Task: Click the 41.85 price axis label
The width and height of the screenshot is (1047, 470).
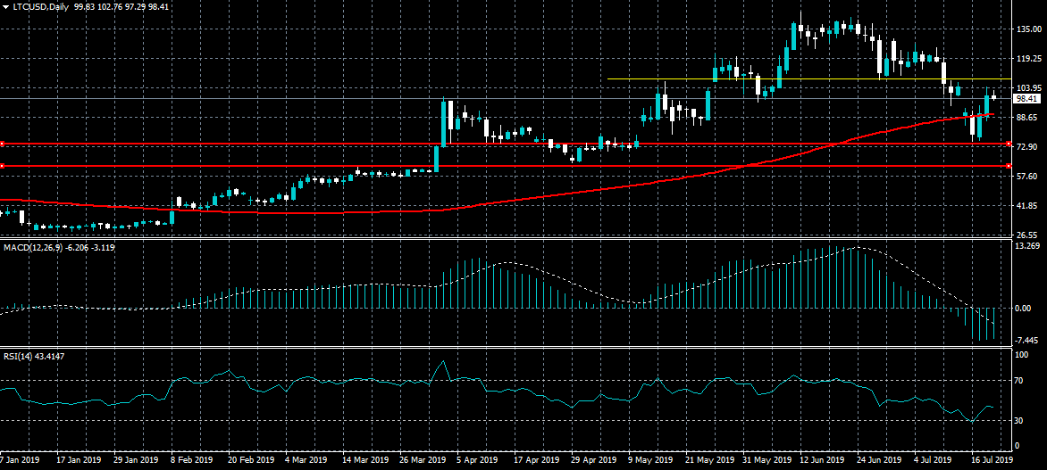Action: [1026, 205]
